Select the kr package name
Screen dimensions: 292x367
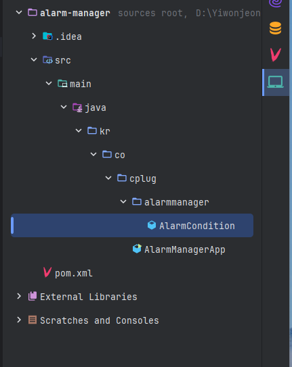(105, 131)
